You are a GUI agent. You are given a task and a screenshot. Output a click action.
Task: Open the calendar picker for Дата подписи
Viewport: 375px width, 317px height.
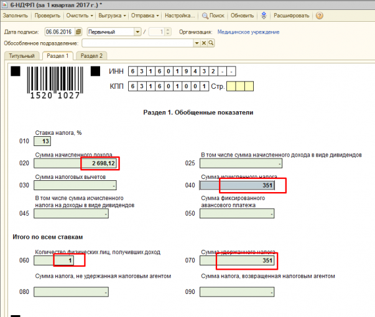point(79,32)
